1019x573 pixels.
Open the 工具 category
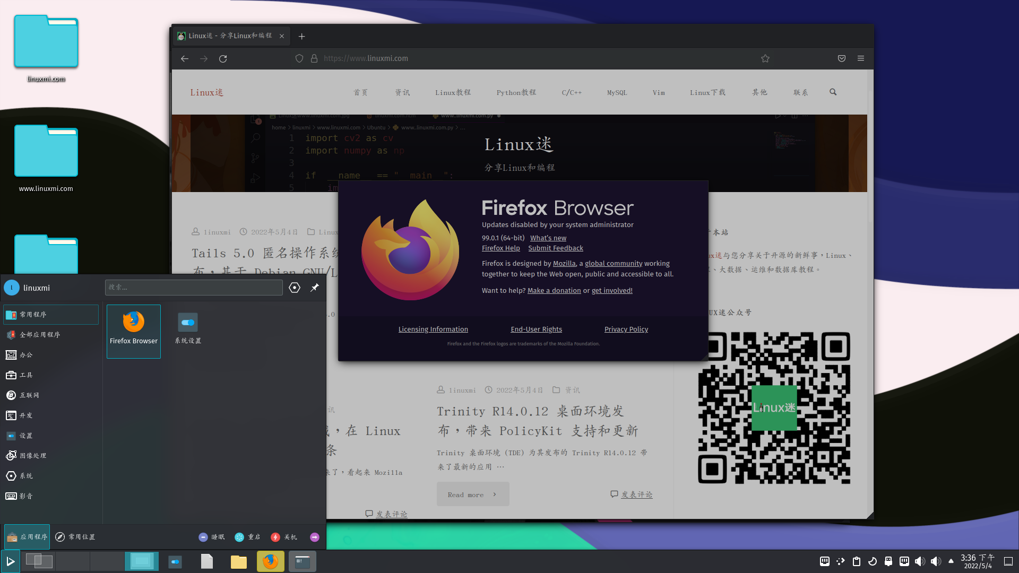coord(51,375)
